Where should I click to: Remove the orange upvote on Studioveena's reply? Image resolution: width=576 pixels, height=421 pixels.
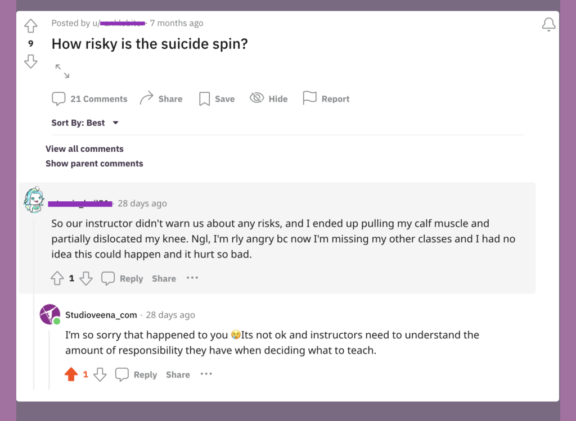click(71, 374)
